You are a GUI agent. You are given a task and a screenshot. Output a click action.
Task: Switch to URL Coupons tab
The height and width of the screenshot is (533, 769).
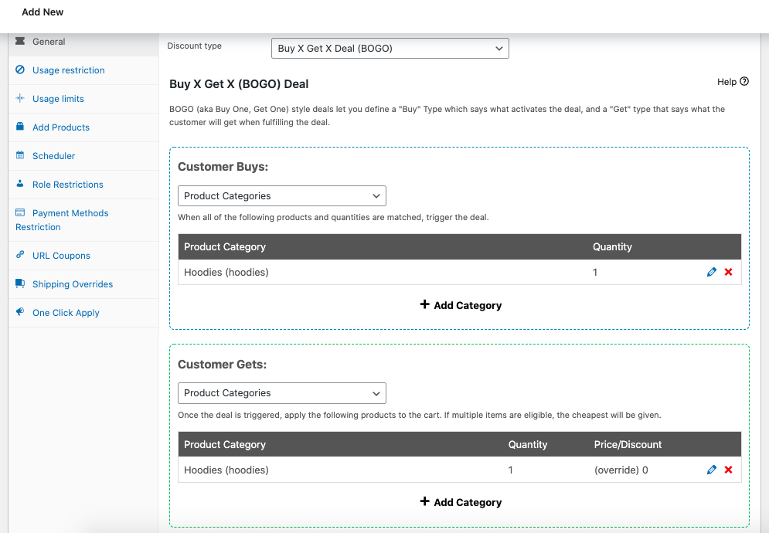coord(83,256)
